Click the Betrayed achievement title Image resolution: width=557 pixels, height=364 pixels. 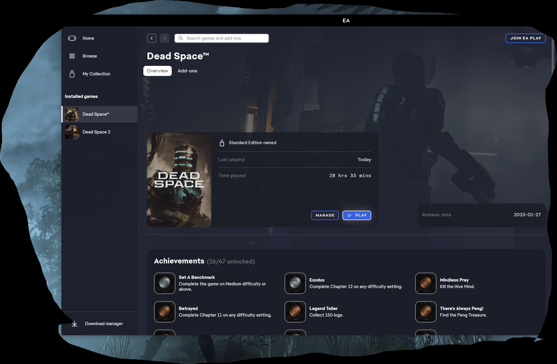point(188,309)
